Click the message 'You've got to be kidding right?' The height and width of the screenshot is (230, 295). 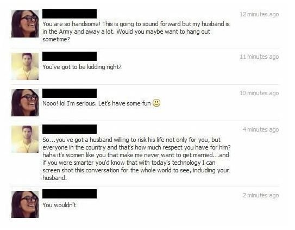[82, 67]
